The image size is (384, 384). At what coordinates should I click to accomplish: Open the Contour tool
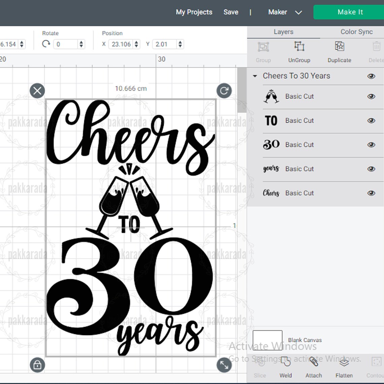376,369
